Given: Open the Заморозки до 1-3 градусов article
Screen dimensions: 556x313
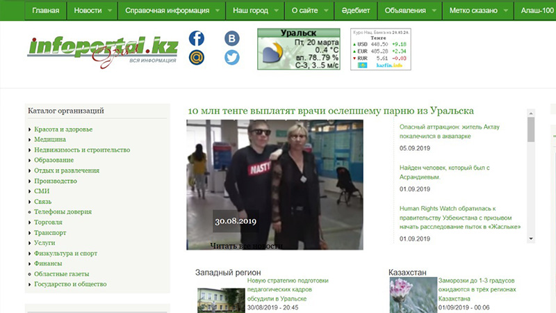Looking at the screenshot, I should point(477,289).
